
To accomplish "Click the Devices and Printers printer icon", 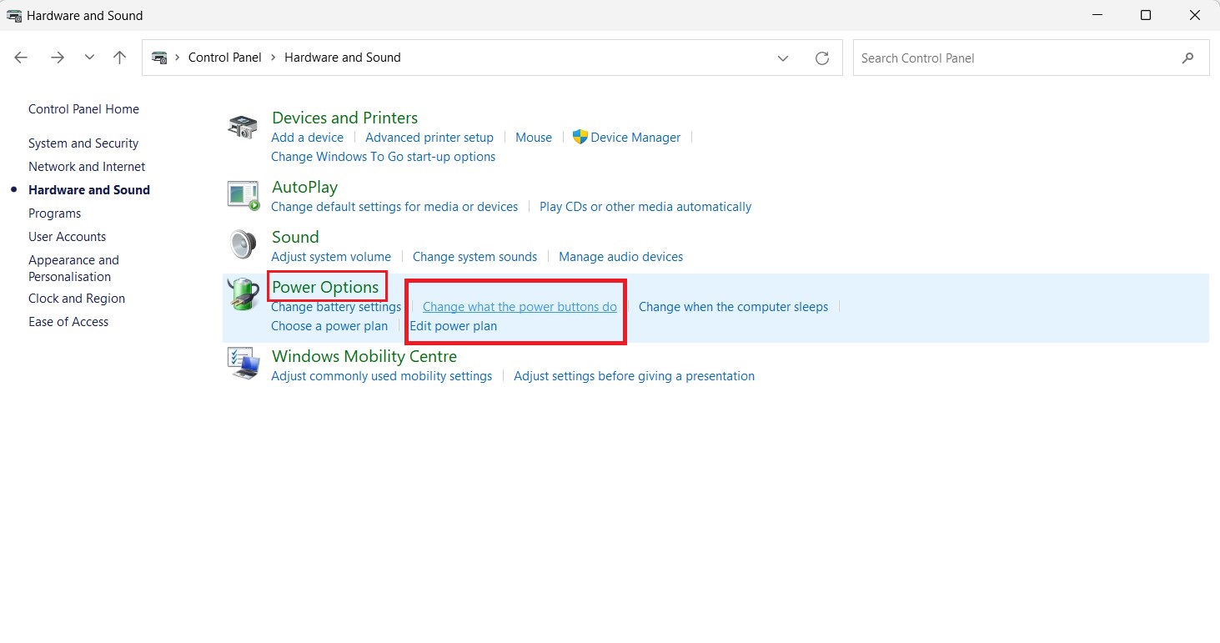I will [241, 127].
